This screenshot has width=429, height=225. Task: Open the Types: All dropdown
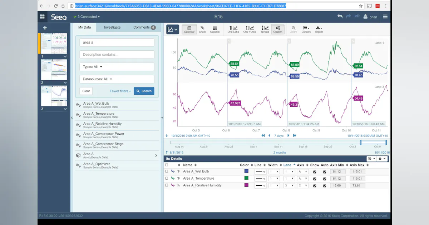[117, 67]
